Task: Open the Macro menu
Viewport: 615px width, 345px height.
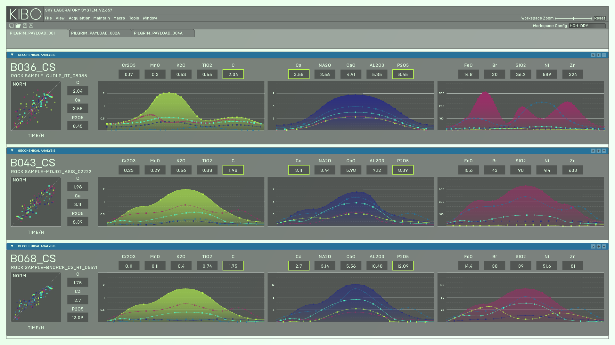Action: [119, 18]
